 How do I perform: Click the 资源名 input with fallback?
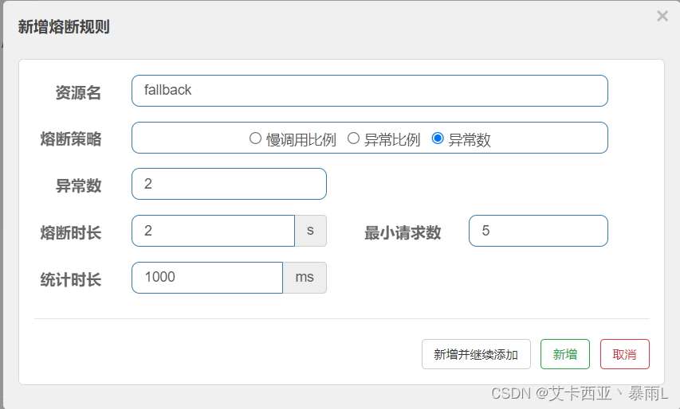369,91
